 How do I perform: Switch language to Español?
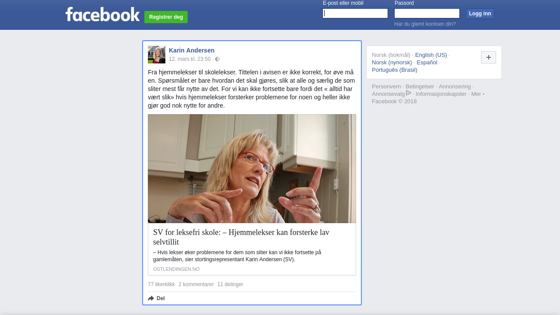pos(427,62)
